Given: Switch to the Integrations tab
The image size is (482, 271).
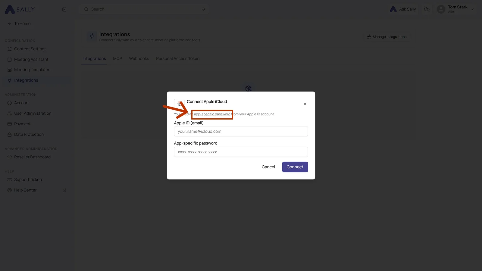Looking at the screenshot, I should point(94,59).
